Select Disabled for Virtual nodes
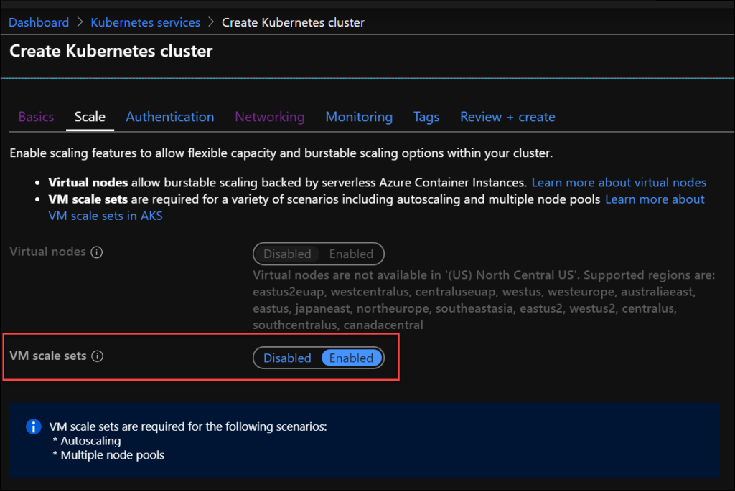Viewport: 735px width, 491px height. 287,254
